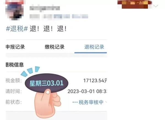Open the pixelated user avatar
Viewport: 165px width, 120px height.
click(x=15, y=10)
